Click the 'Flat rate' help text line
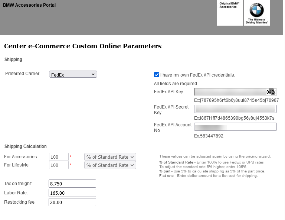 209,176
